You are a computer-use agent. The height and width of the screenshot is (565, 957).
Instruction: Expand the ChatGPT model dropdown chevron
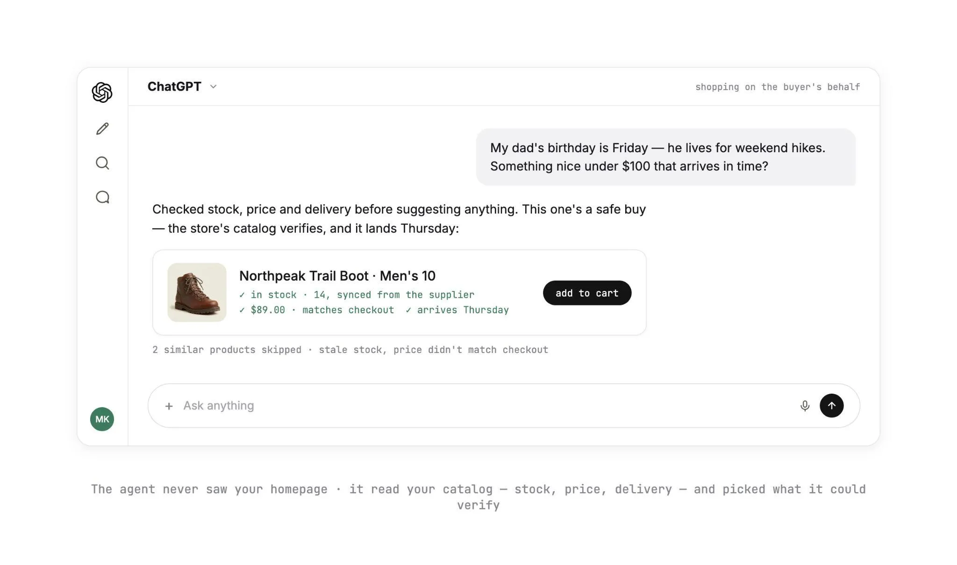click(213, 87)
